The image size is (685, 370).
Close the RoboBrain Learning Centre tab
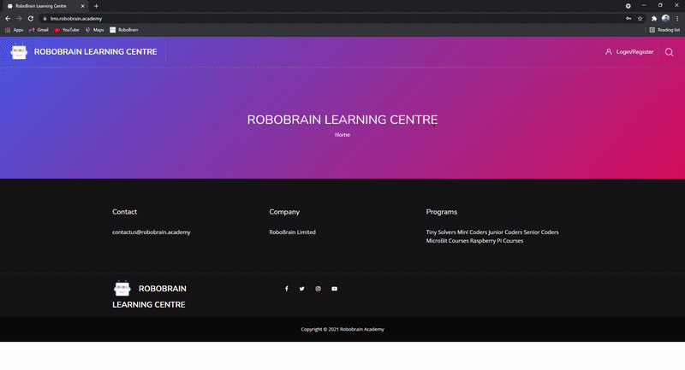(82, 6)
